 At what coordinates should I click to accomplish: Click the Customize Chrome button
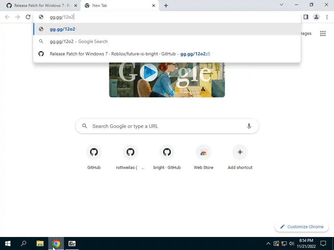[302, 227]
